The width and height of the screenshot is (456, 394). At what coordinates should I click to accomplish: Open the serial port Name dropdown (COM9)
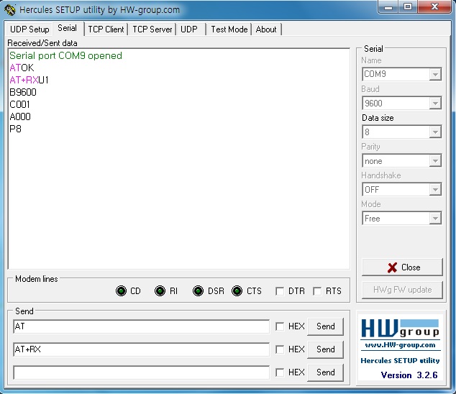coord(435,75)
